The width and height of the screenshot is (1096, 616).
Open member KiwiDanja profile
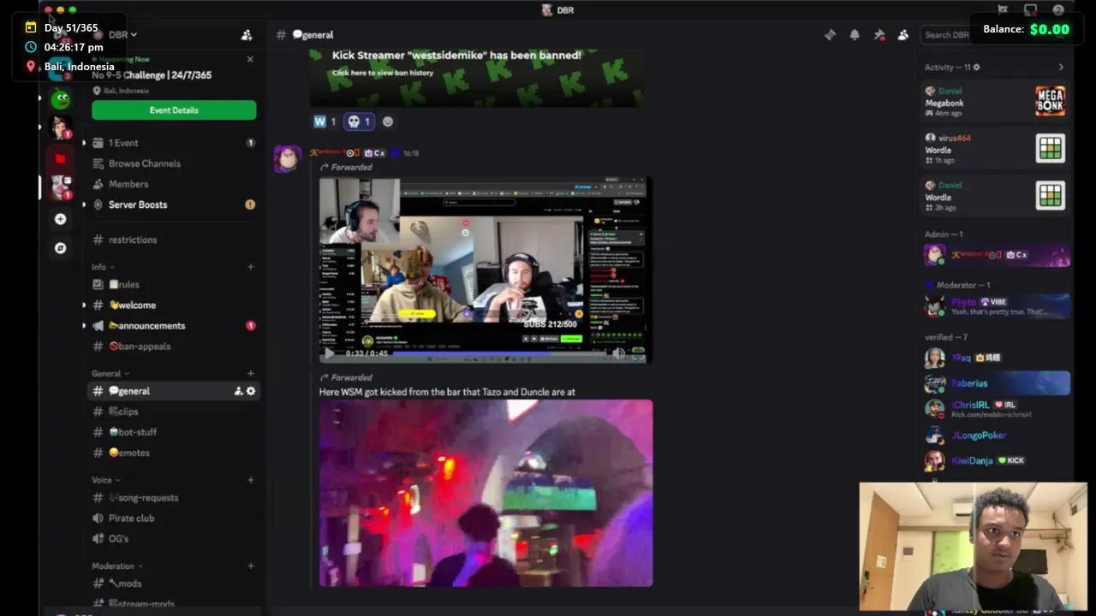tap(996, 461)
